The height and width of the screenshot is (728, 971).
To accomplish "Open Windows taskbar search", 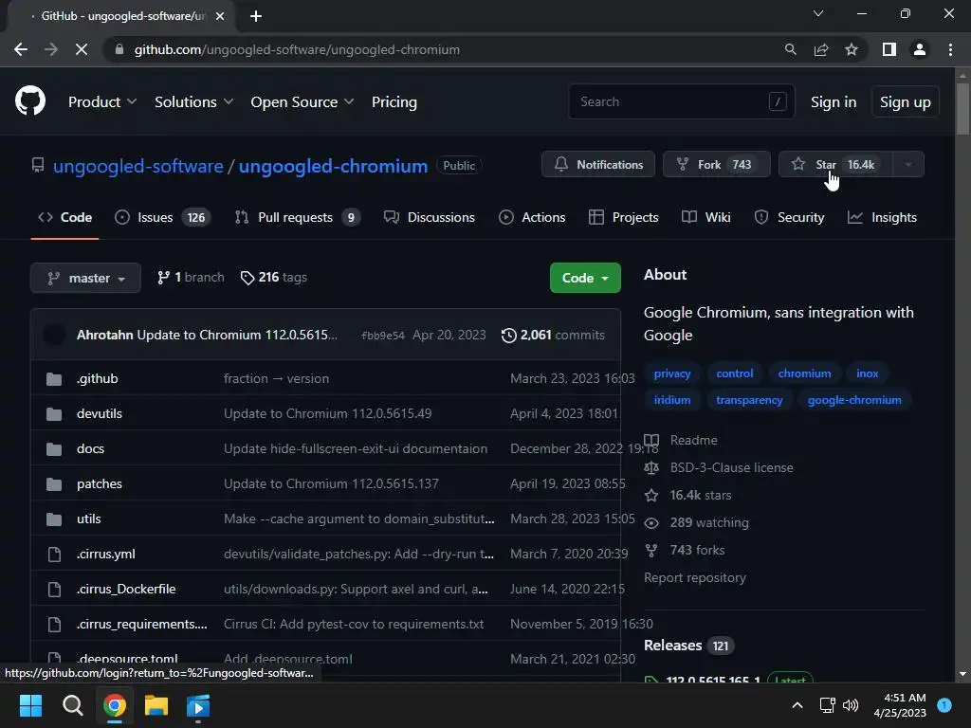I will click(72, 705).
